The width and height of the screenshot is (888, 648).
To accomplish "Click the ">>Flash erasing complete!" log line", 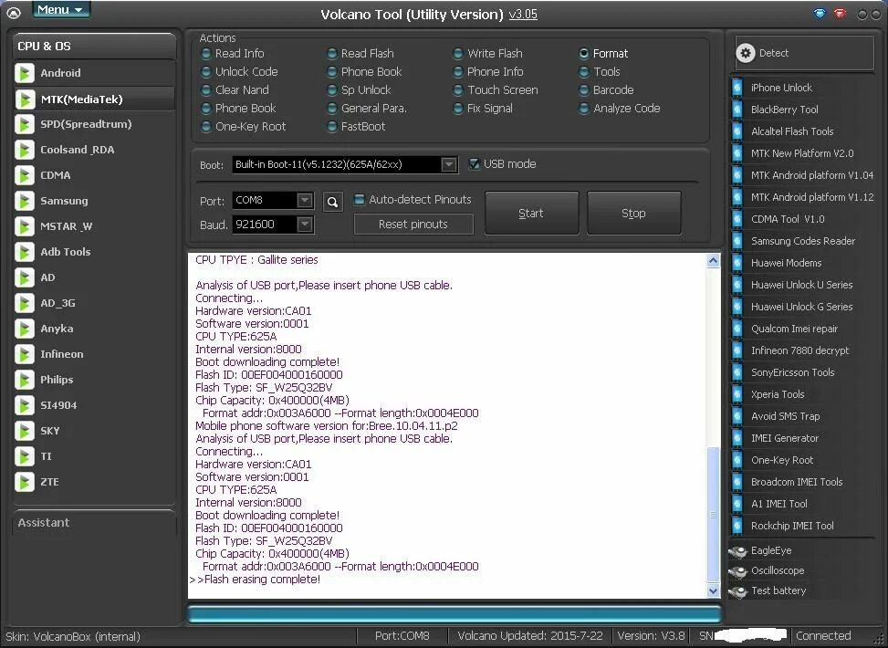I will pos(255,580).
